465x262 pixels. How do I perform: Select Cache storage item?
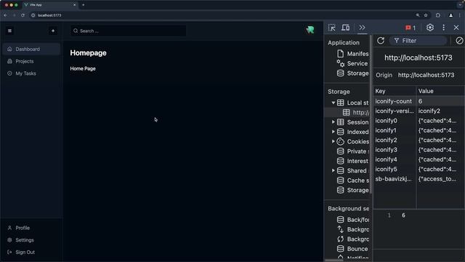click(x=353, y=180)
